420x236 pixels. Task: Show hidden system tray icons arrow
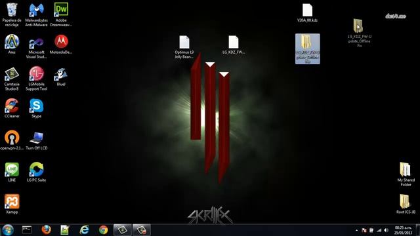[x=356, y=230]
